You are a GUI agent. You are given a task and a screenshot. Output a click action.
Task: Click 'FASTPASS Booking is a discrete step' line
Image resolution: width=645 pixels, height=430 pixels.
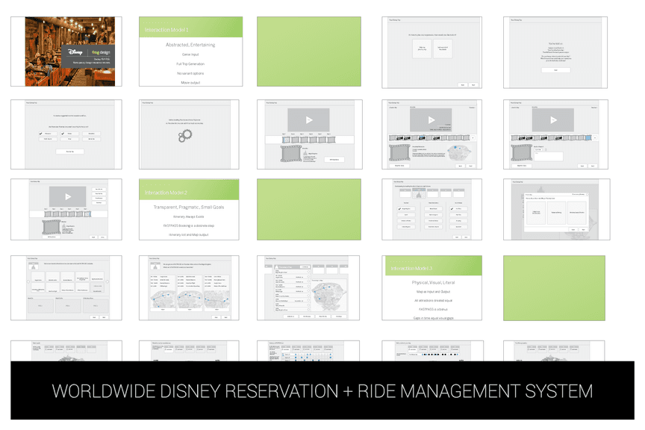pos(189,225)
